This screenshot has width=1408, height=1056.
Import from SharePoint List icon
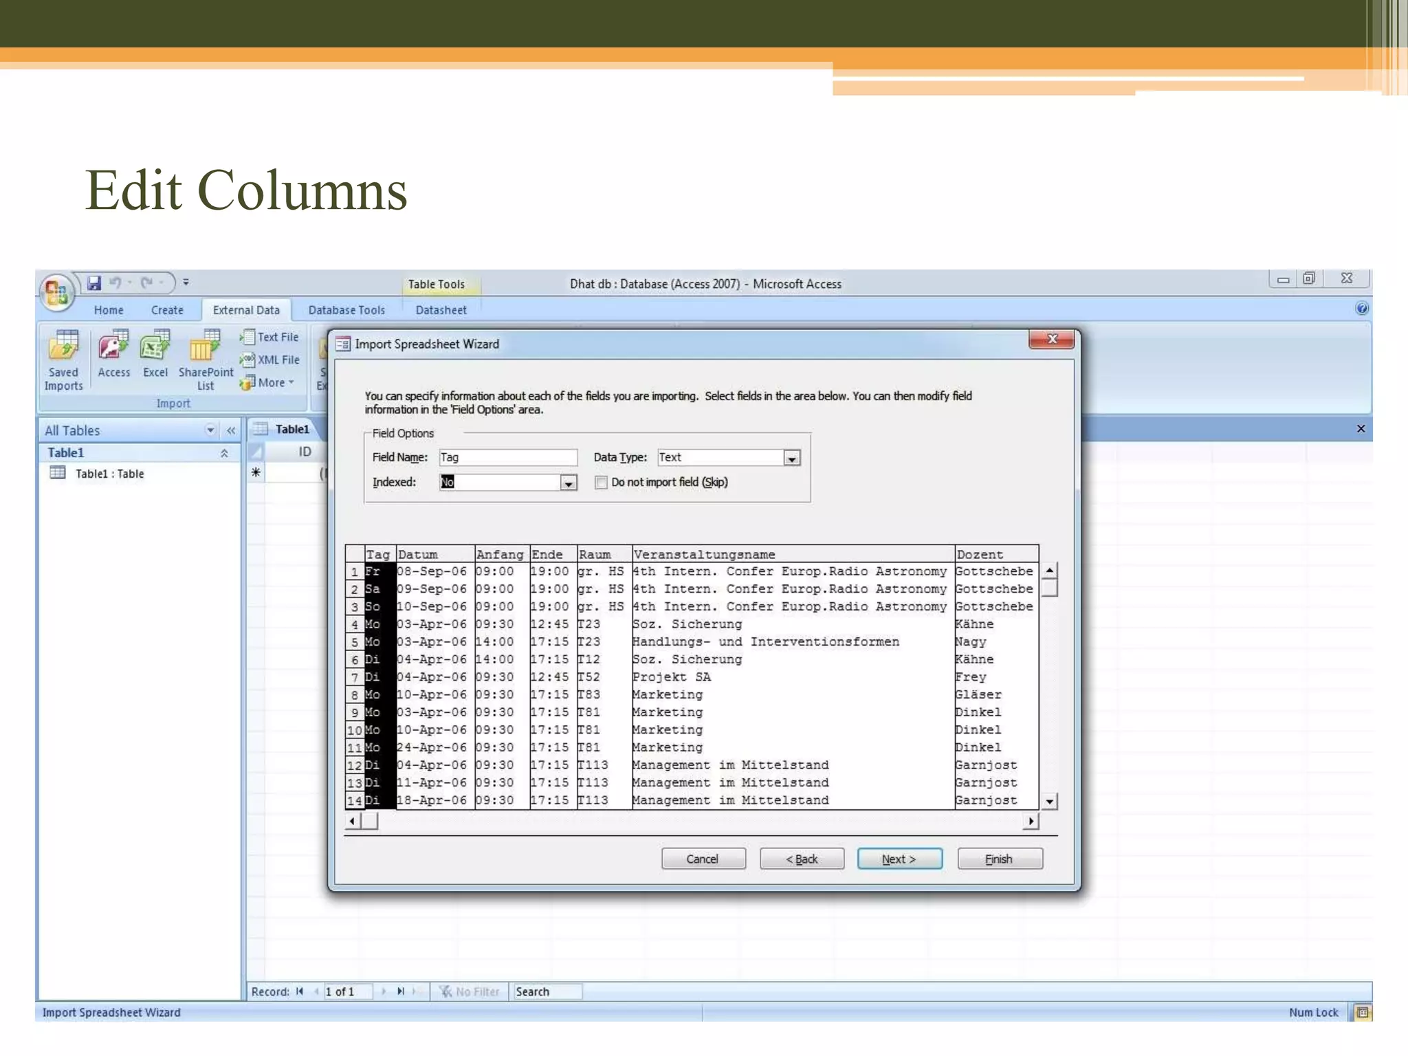pyautogui.click(x=206, y=360)
